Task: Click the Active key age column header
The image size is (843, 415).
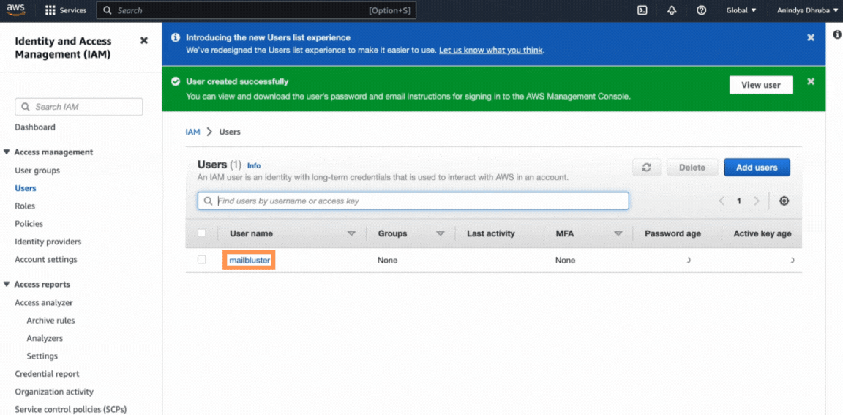Action: pos(763,233)
